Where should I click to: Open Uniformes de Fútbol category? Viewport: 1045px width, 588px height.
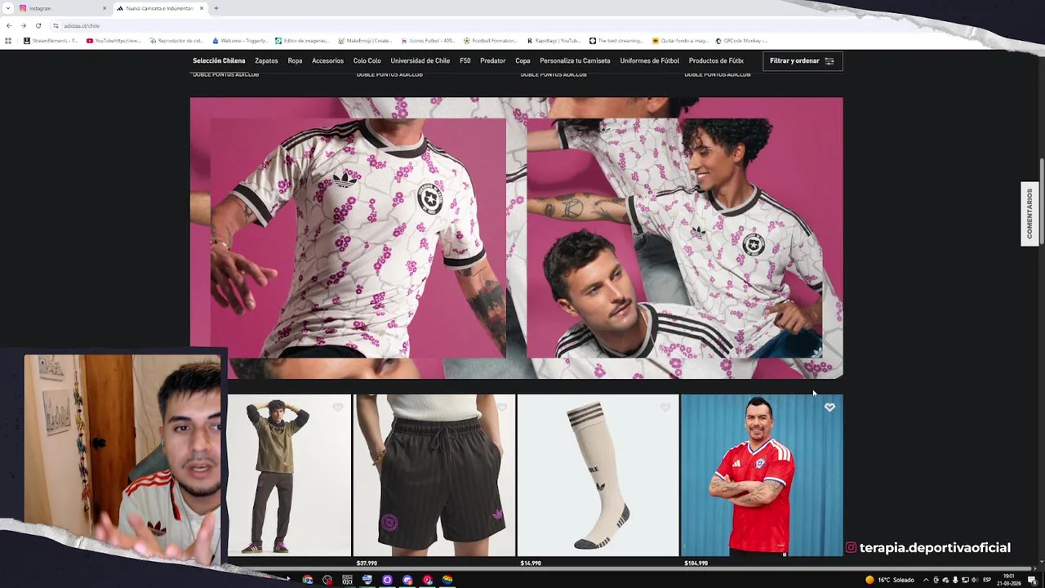pos(649,60)
